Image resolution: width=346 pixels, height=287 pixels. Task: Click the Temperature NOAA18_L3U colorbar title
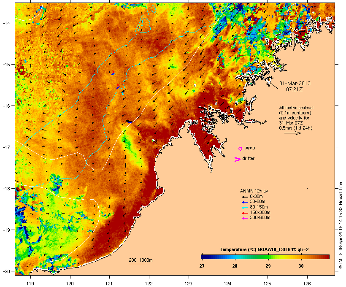tap(264, 250)
